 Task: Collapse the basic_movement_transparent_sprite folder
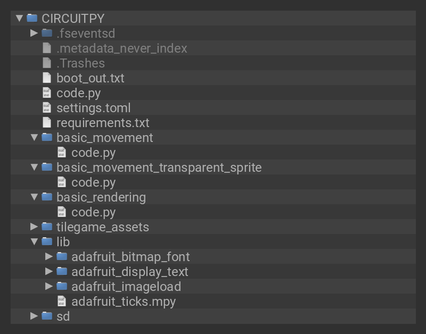(x=34, y=167)
